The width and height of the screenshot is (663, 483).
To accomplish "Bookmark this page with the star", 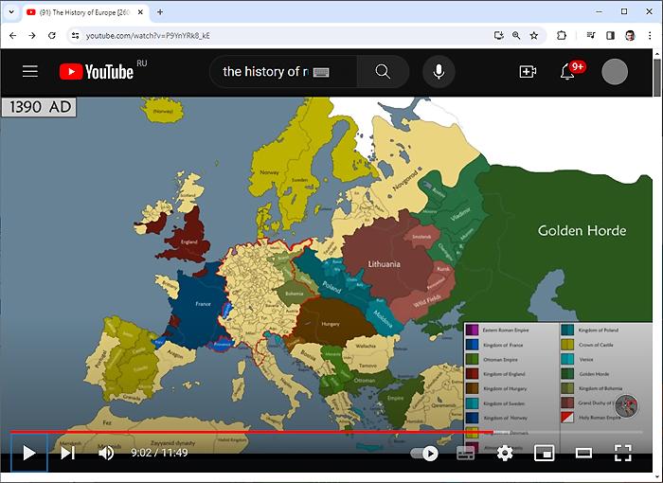I will pos(534,36).
